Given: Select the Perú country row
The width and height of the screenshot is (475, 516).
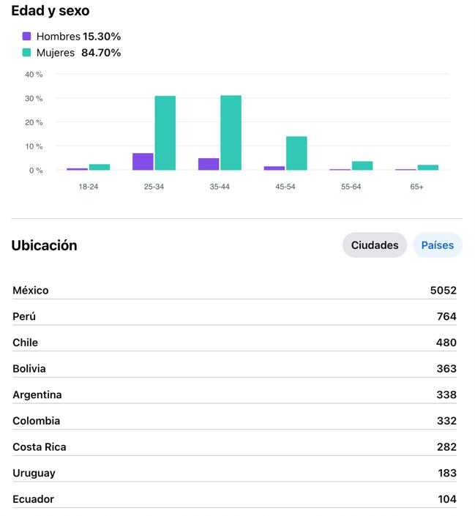Looking at the screenshot, I should pyautogui.click(x=234, y=316).
